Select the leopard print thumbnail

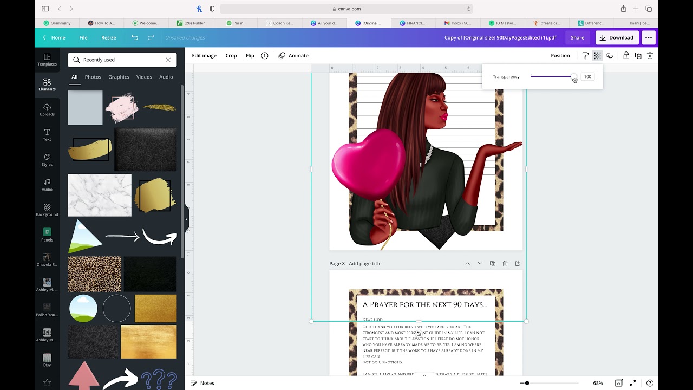pyautogui.click(x=95, y=274)
